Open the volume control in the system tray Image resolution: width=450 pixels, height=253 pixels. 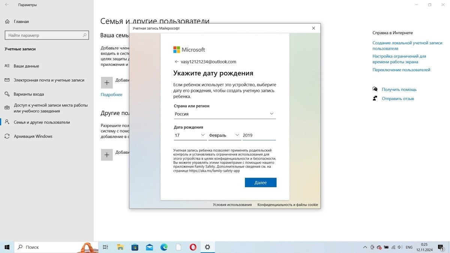tap(400, 247)
